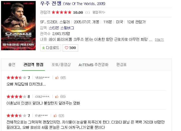This screenshot has height=131, width=181.
Task: Open the War of the Worlds poster thumbnail
Action: click(x=18, y=25)
